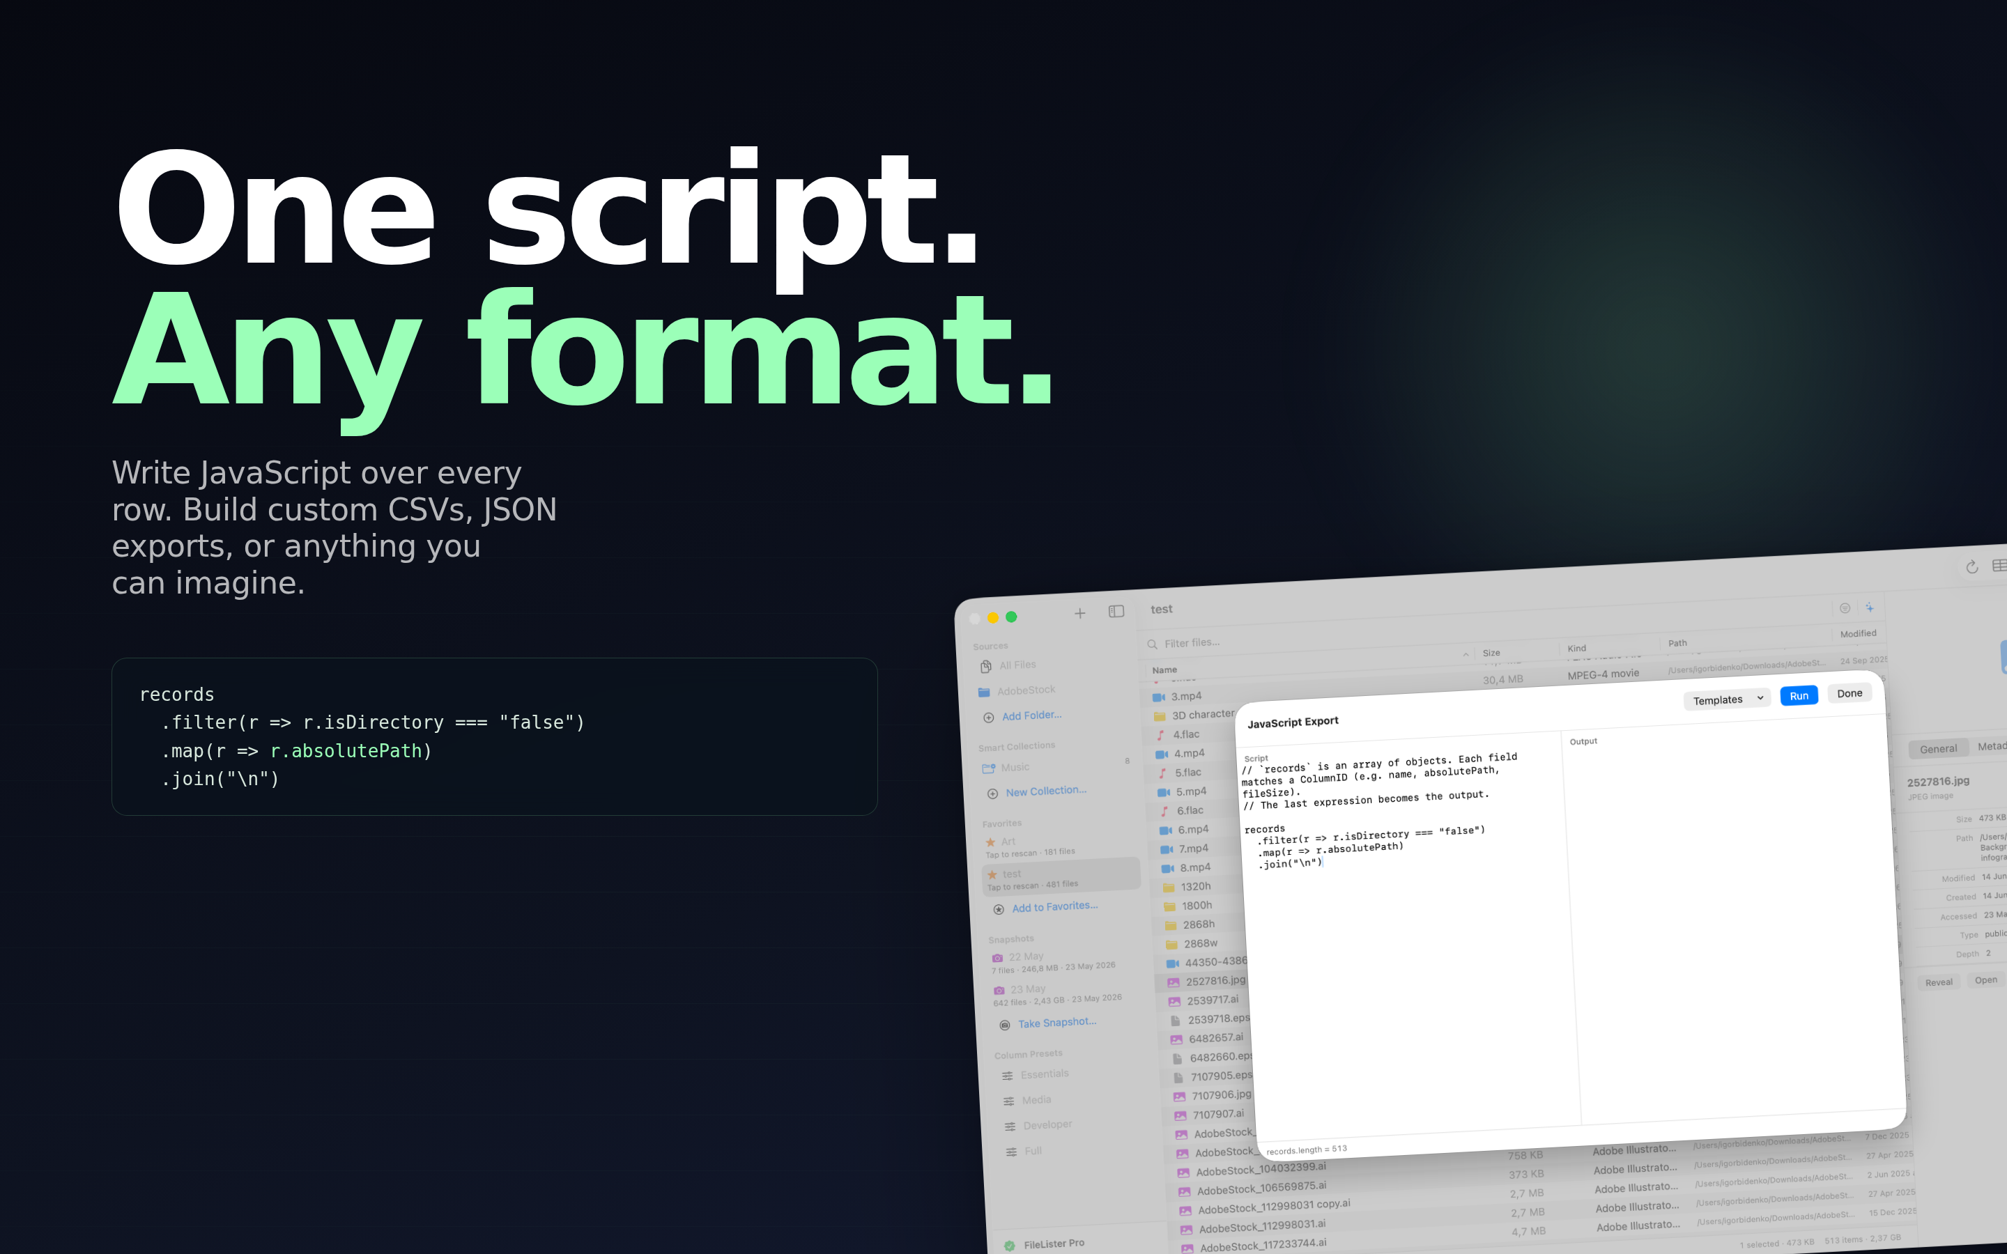Screen dimensions: 2007x1254
Task: Click the filter options circle icon in the toolbar
Action: 1845,608
